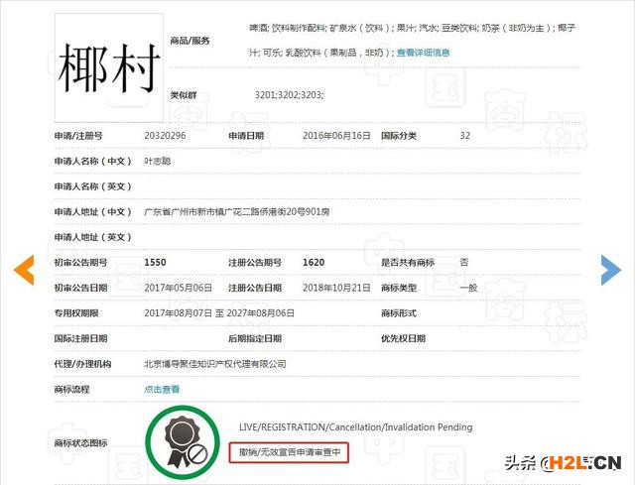Screen dimensions: 635x485
Task: Select preliminary announcement date 2017年05月06日
Action: tap(179, 288)
